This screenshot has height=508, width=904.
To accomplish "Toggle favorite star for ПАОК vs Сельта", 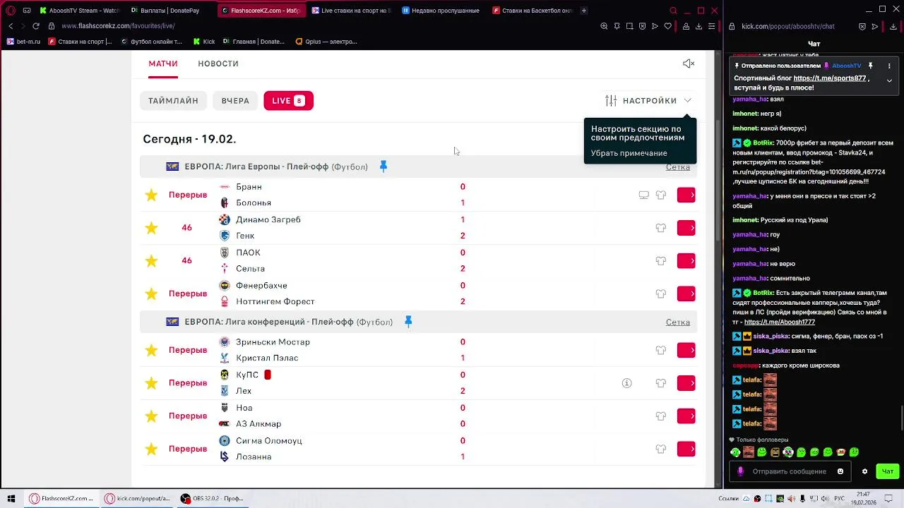I will (x=151, y=260).
